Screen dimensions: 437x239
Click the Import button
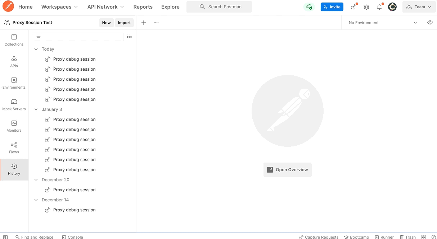[124, 23]
